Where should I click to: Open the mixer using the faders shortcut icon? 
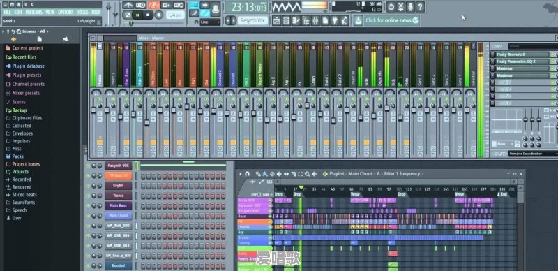(315, 21)
